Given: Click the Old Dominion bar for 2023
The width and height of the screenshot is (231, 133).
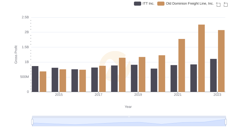Looking at the screenshot, I should click(221, 61).
